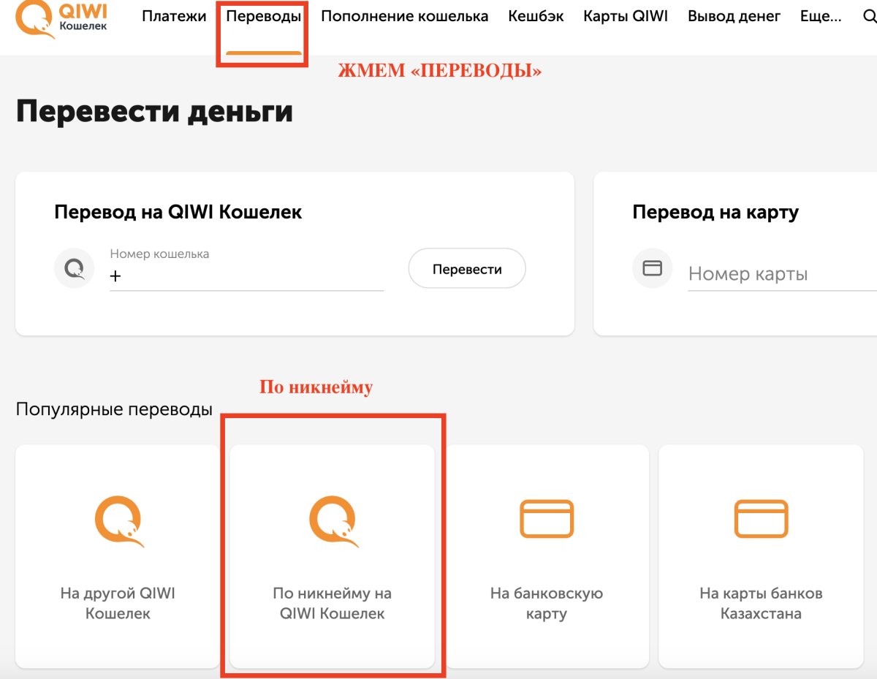
Task: Click the card icon for На карты банков Казахстана
Action: point(761,518)
